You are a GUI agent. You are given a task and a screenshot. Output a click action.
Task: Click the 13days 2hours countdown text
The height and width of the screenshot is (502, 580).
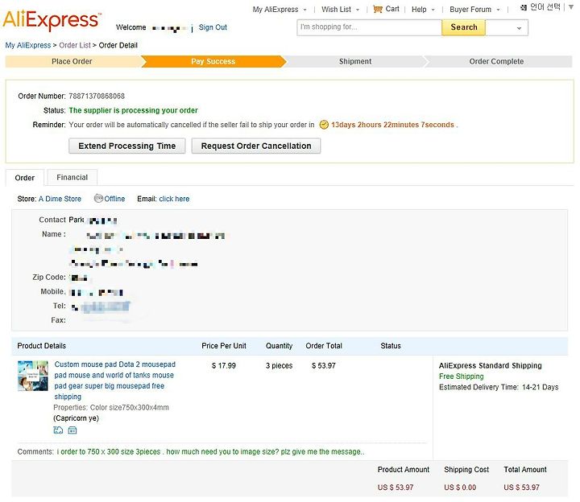(392, 125)
